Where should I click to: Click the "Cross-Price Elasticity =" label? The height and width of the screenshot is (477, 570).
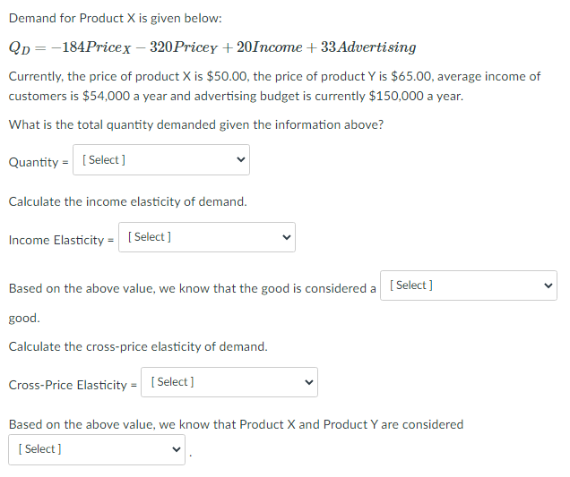tap(73, 385)
